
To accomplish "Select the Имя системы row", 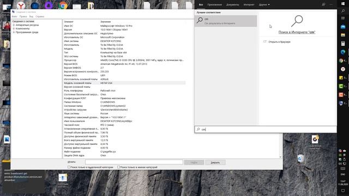I will pos(124,41).
